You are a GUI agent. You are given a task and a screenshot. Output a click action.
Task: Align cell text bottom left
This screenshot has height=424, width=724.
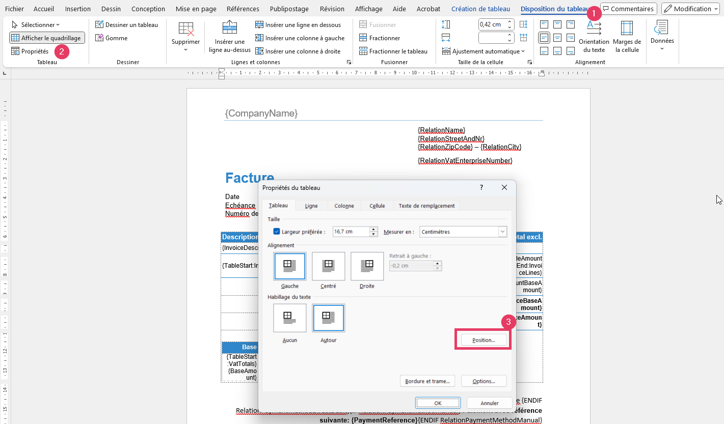(544, 51)
